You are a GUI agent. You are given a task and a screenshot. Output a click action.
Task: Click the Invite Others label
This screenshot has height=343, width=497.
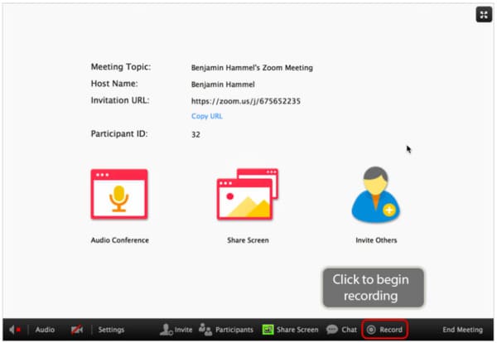pos(376,240)
